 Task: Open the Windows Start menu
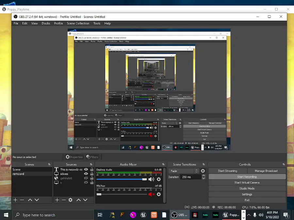(x=6, y=215)
